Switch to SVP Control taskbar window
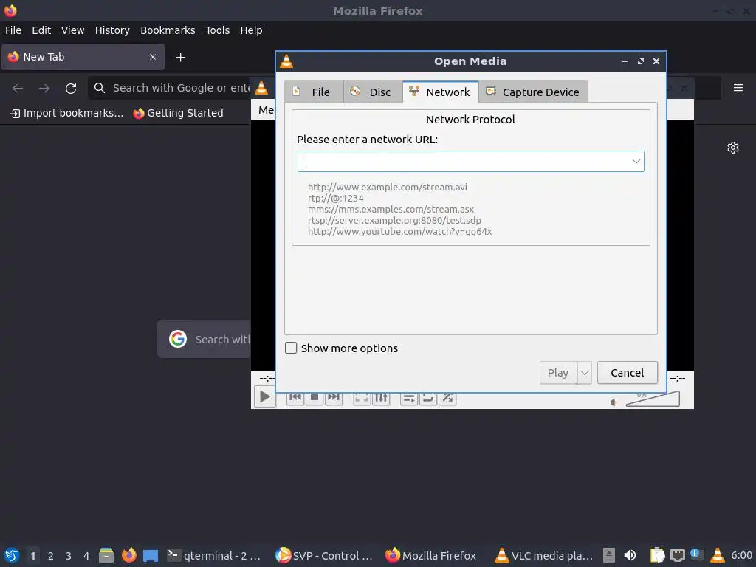The image size is (756, 567). pyautogui.click(x=323, y=555)
